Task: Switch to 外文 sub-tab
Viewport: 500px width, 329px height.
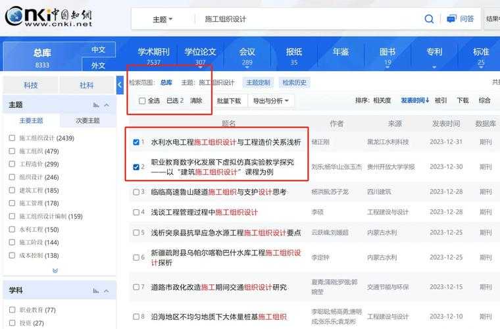Action: (99, 65)
